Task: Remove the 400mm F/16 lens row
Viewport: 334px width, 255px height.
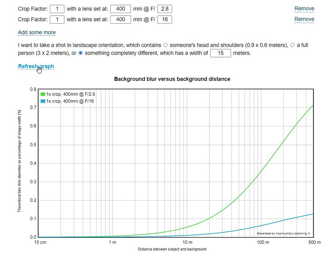Action: point(304,19)
